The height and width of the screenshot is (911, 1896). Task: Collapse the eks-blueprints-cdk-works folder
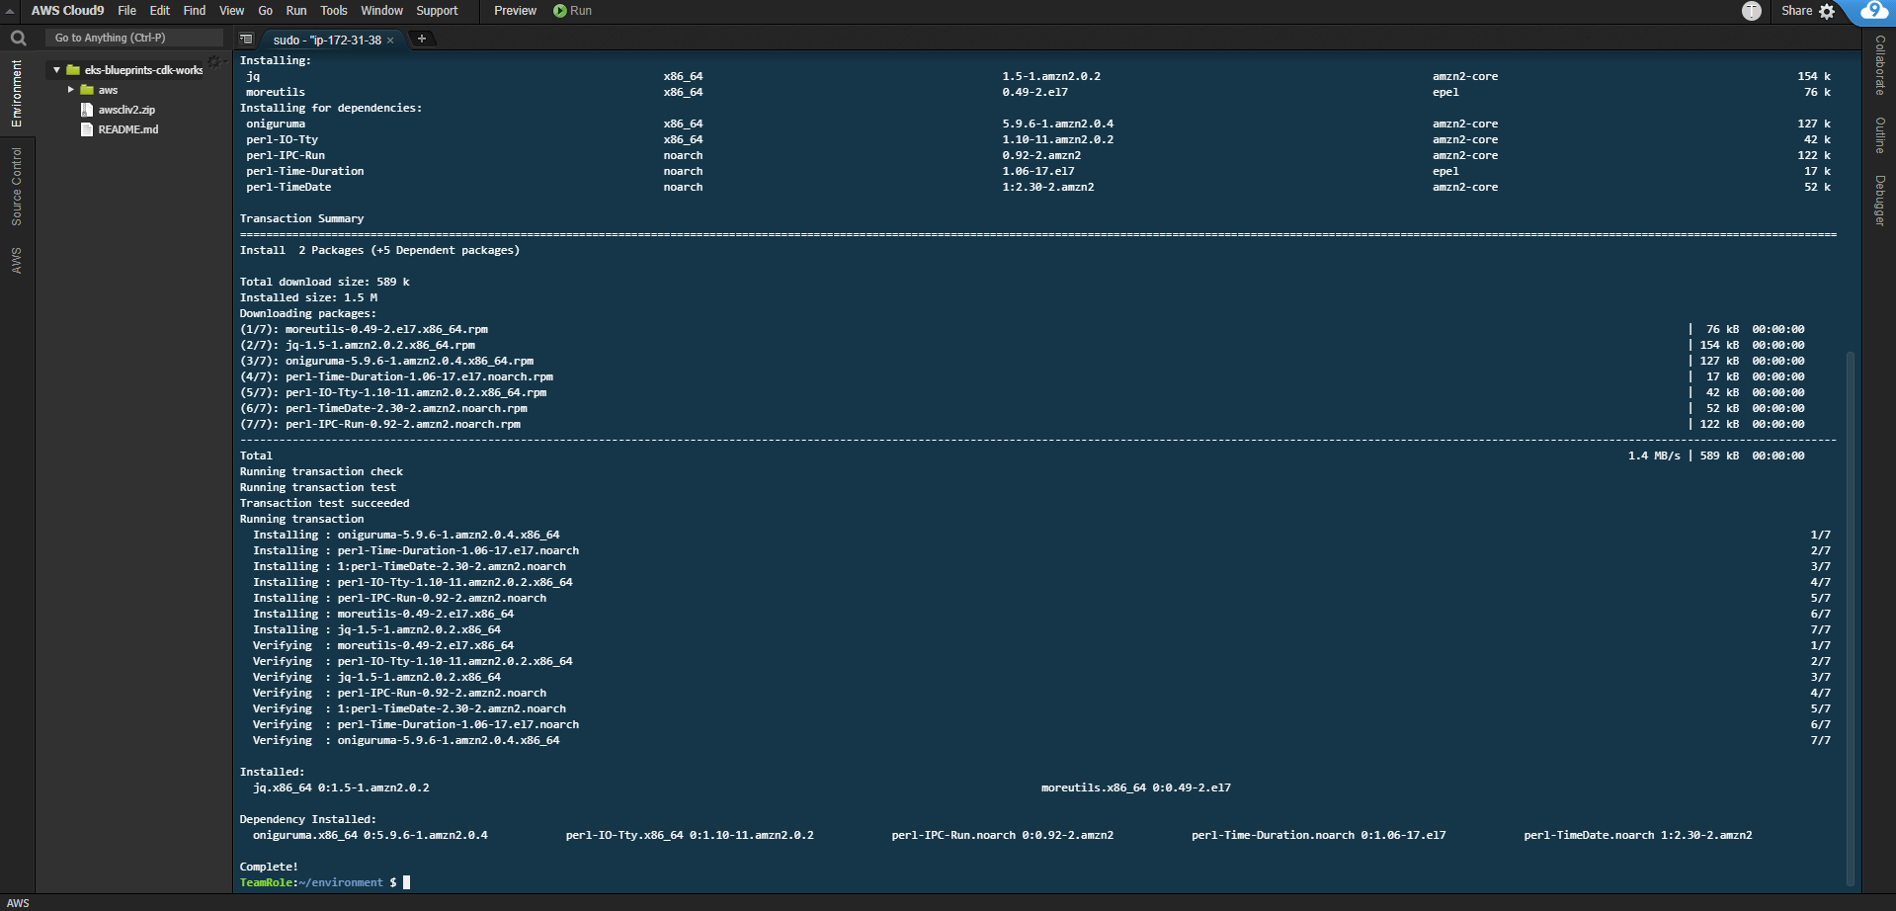click(x=57, y=69)
